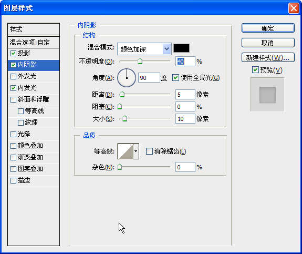302x254 pixels.
Task: Click the 确定 button
Action: point(268,28)
